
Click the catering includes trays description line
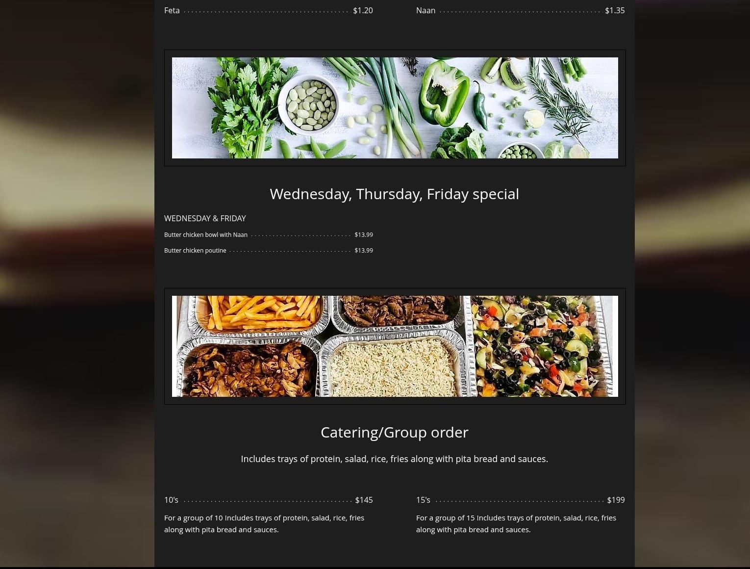[x=395, y=459]
